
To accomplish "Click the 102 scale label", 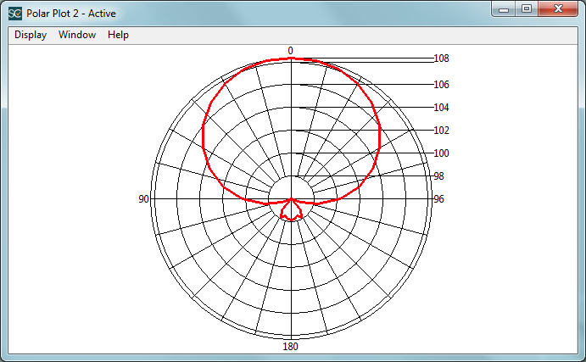I will point(441,131).
